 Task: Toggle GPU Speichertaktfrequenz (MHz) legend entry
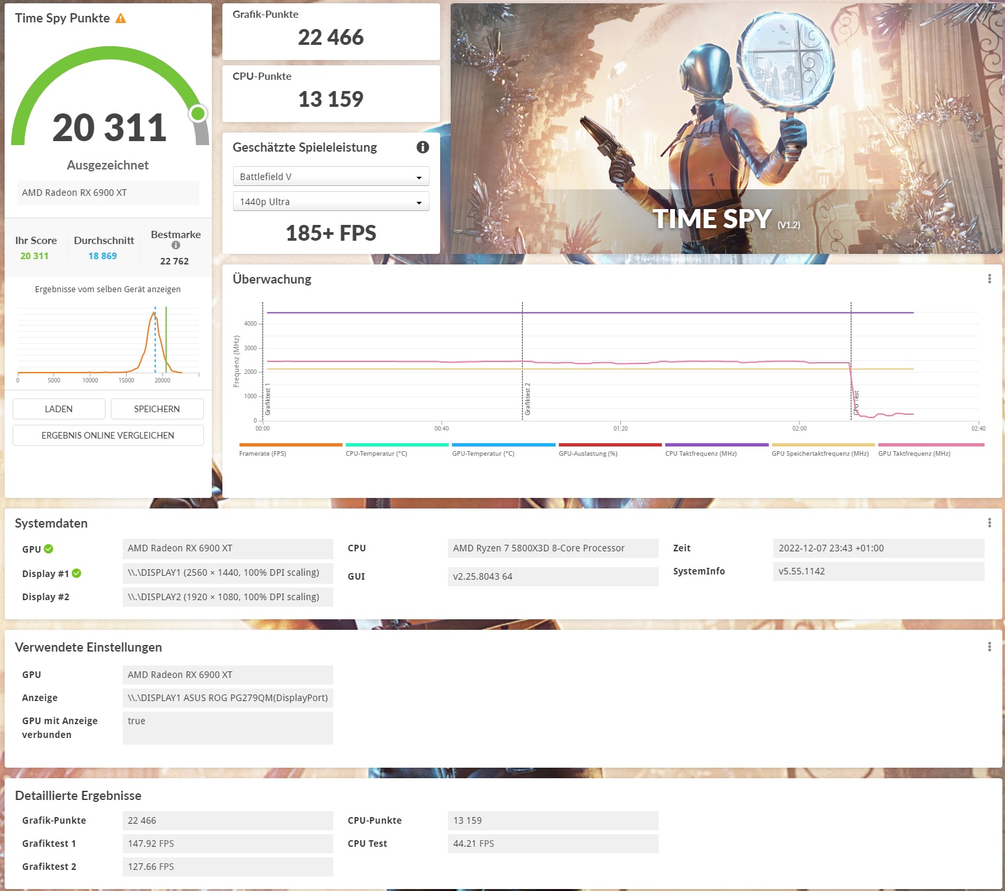point(823,450)
